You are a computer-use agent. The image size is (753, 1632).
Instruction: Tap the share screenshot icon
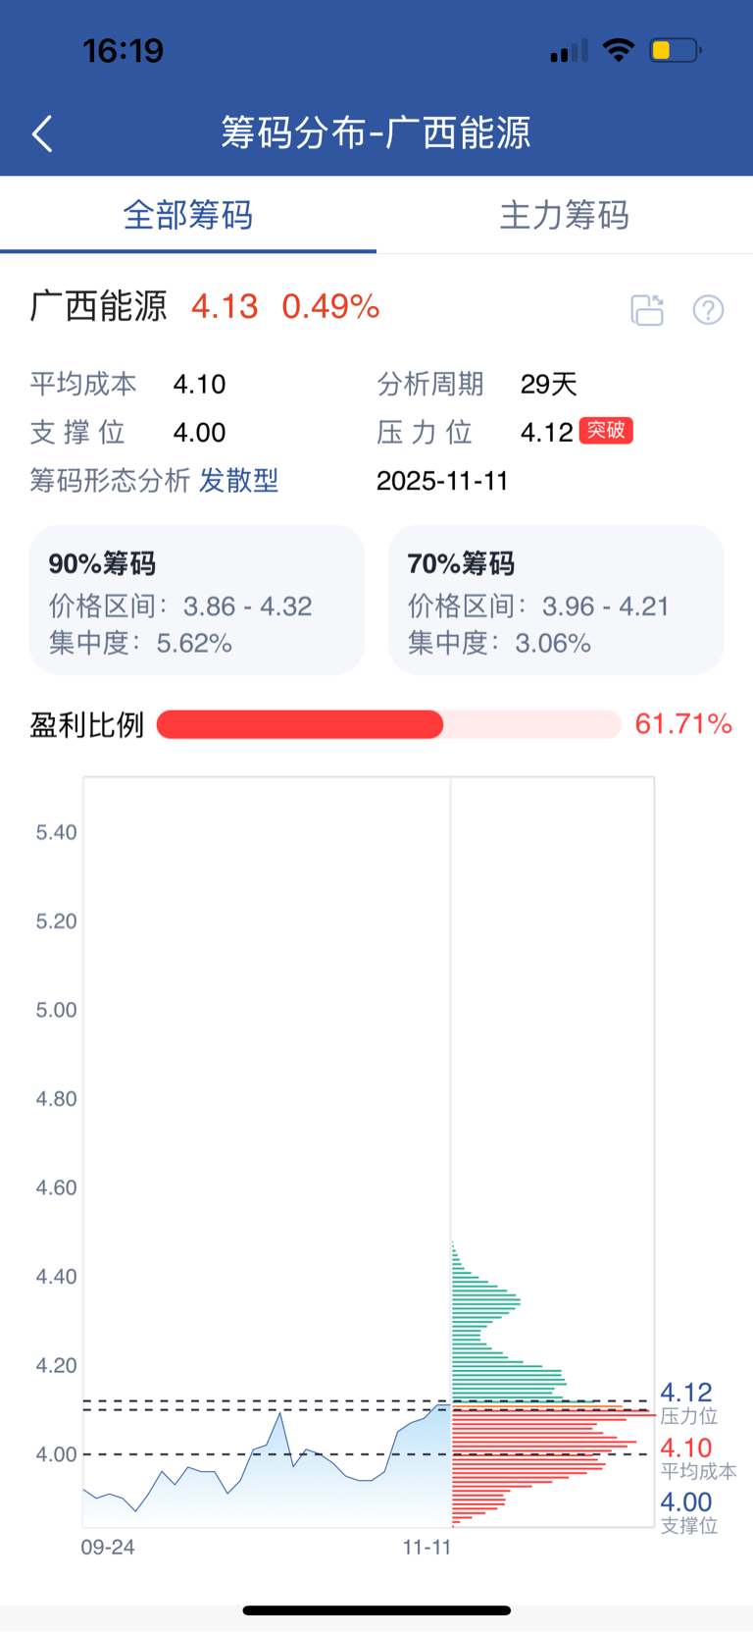tap(647, 310)
